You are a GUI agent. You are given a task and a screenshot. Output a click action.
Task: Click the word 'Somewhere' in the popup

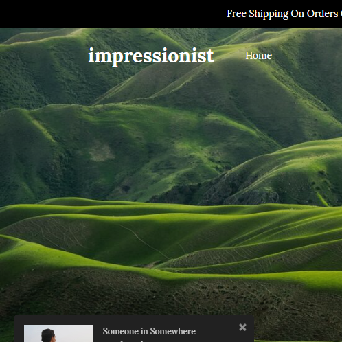(x=173, y=331)
